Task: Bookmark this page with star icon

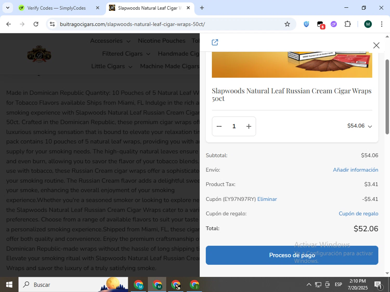Action: 287,24
